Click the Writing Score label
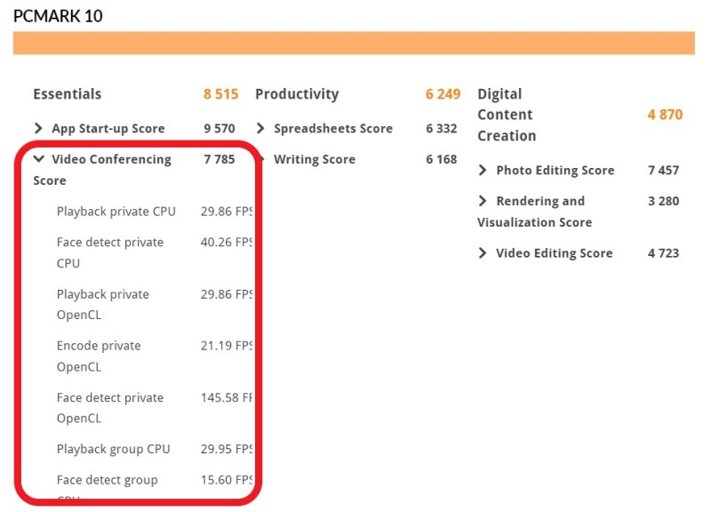Image resolution: width=711 pixels, height=512 pixels. [315, 159]
